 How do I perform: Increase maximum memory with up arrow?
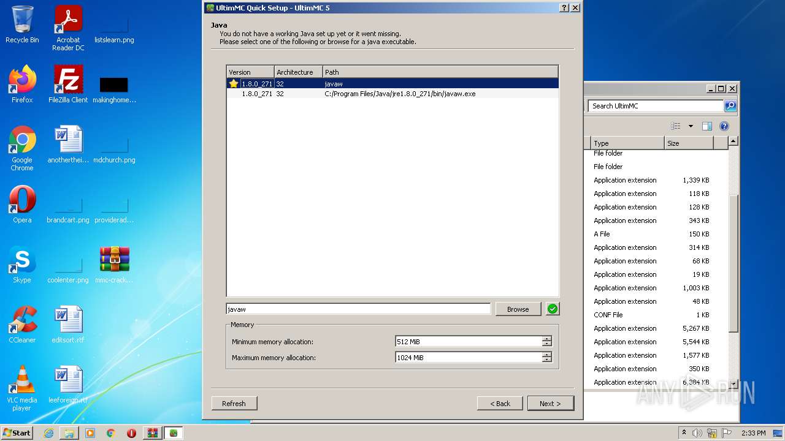547,355
